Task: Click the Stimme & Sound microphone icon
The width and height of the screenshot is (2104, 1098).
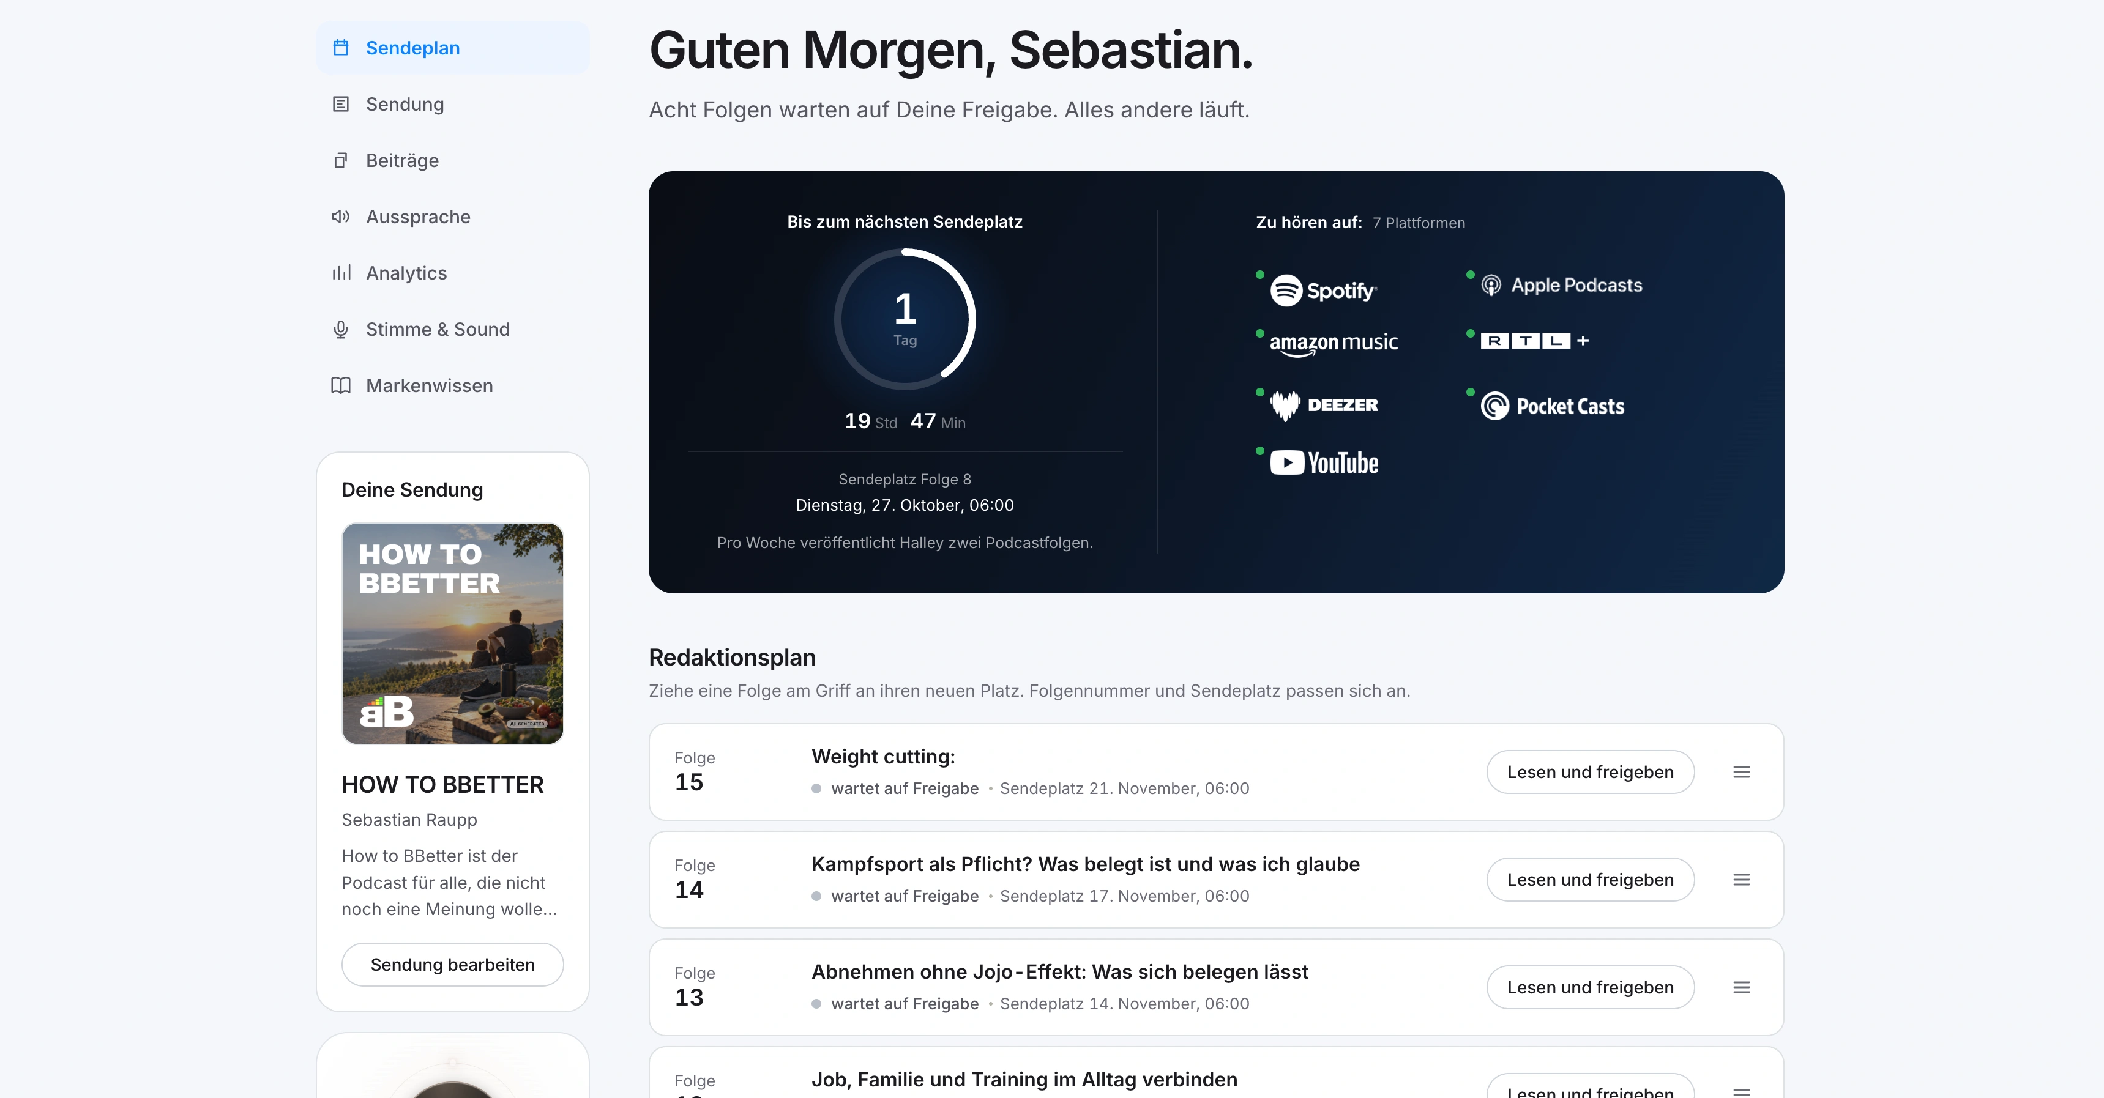Action: pos(341,330)
